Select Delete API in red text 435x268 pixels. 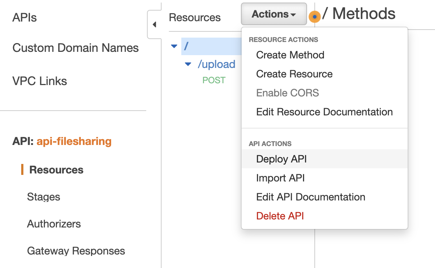[280, 216]
